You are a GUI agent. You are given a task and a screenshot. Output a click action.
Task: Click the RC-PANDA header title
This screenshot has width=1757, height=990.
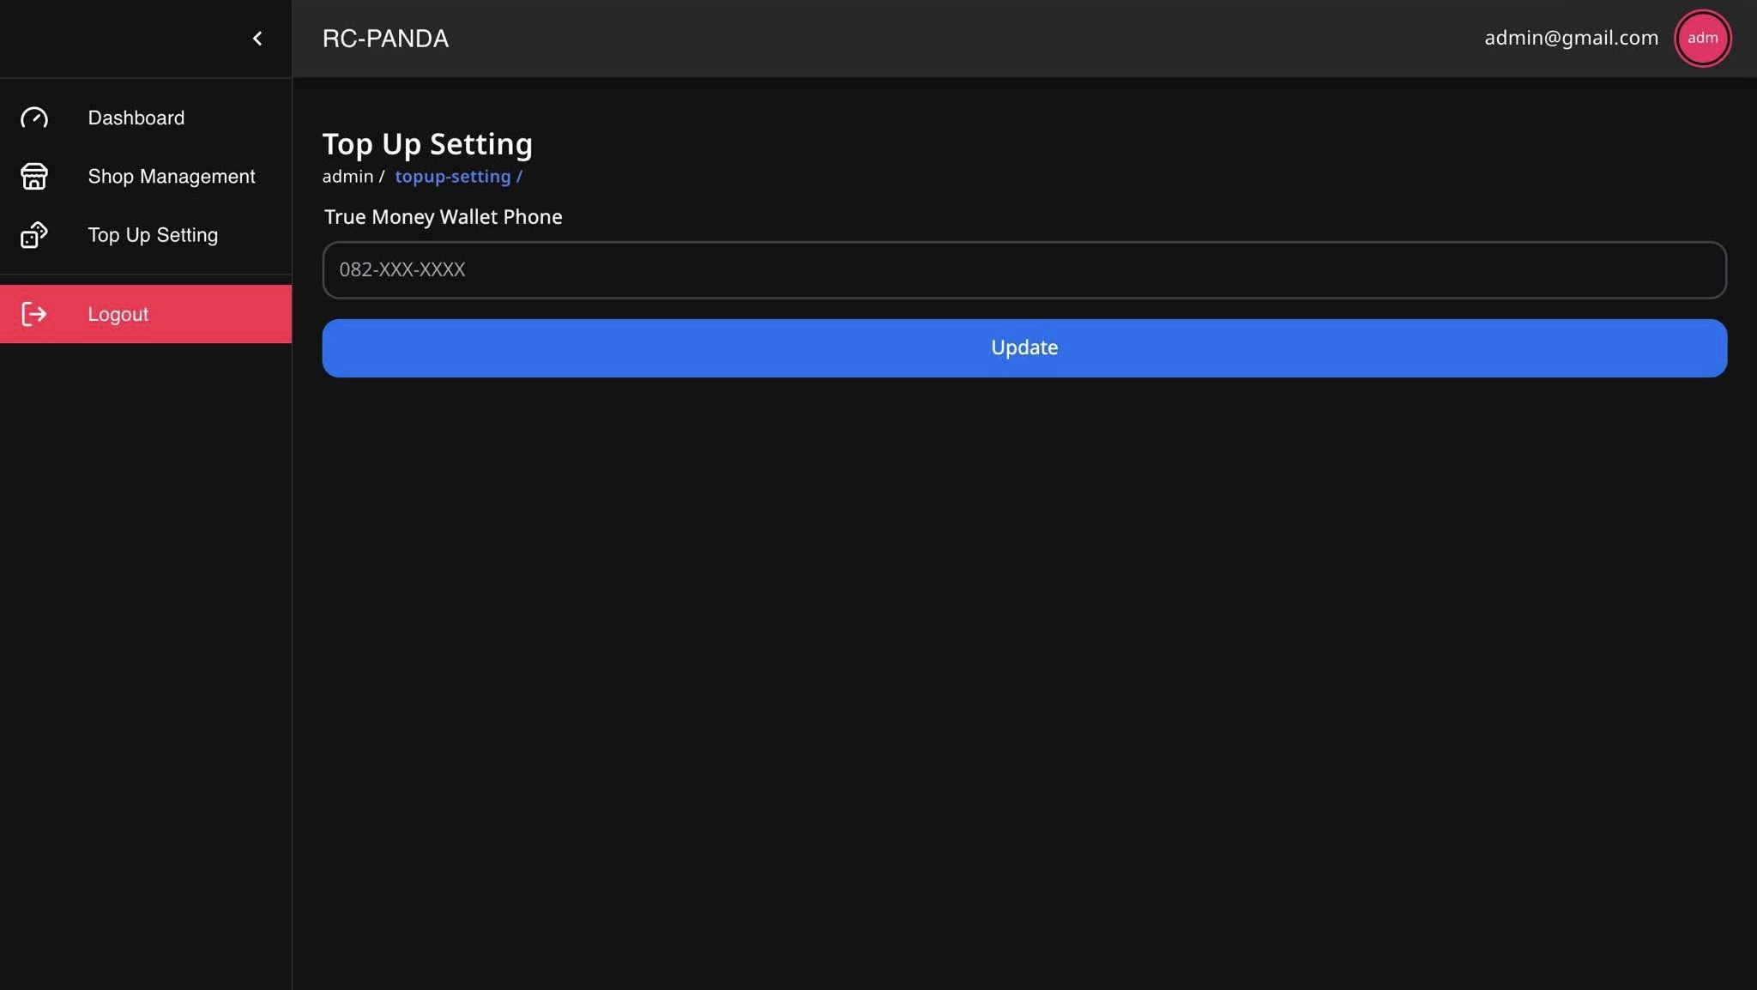click(385, 39)
